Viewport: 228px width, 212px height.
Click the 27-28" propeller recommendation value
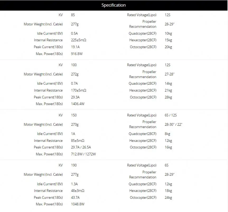coord(170,74)
